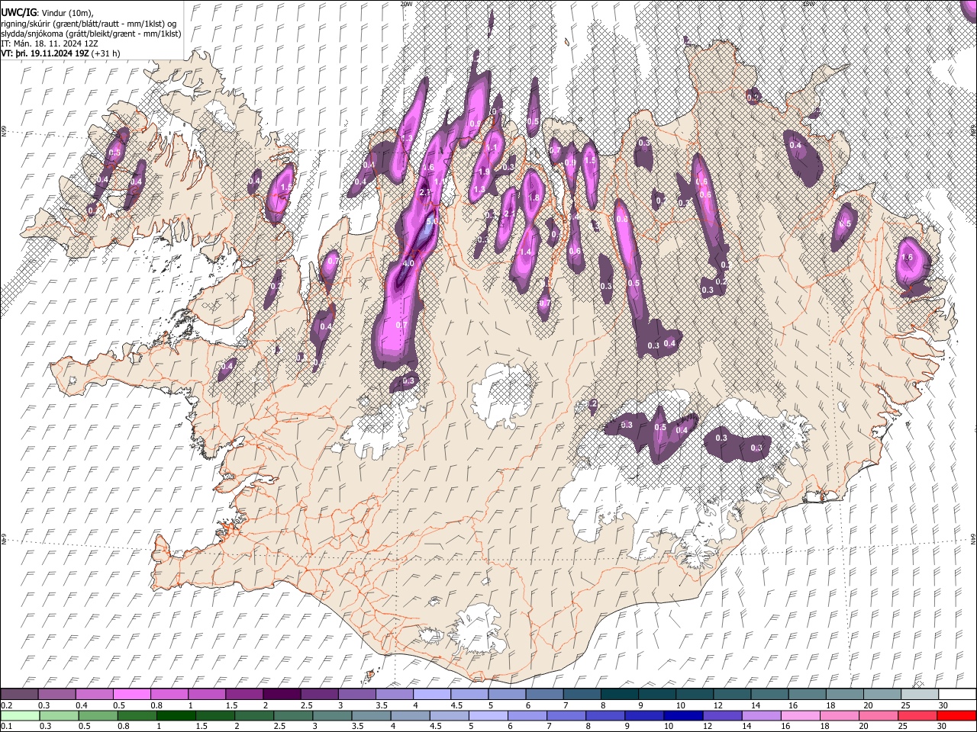Viewport: 977px width, 732px height.
Task: Click the '2.3' precipitation value on the map
Action: tap(425, 192)
